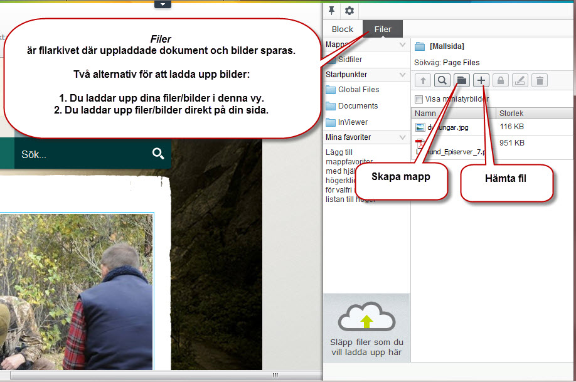Image resolution: width=576 pixels, height=382 pixels.
Task: Create a new folder with folder icon
Action: (462, 80)
